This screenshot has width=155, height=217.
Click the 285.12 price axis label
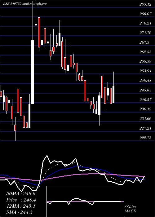(x=145, y=4)
